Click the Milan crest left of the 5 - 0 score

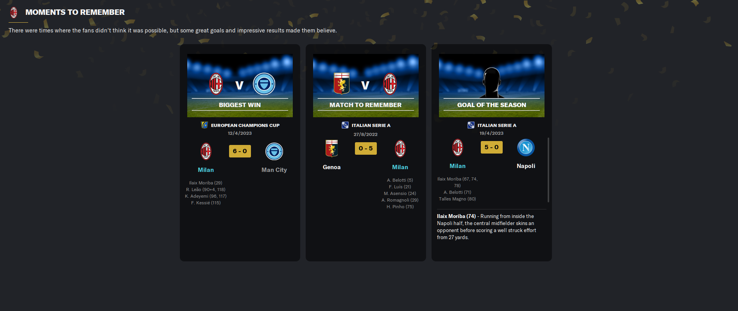click(458, 147)
